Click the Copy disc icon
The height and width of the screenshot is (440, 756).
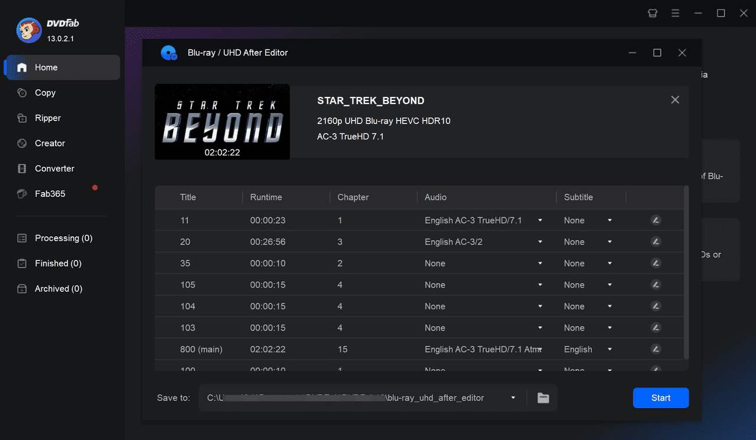point(22,93)
